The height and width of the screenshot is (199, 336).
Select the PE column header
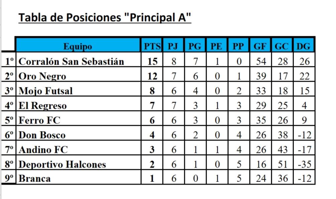(216, 46)
